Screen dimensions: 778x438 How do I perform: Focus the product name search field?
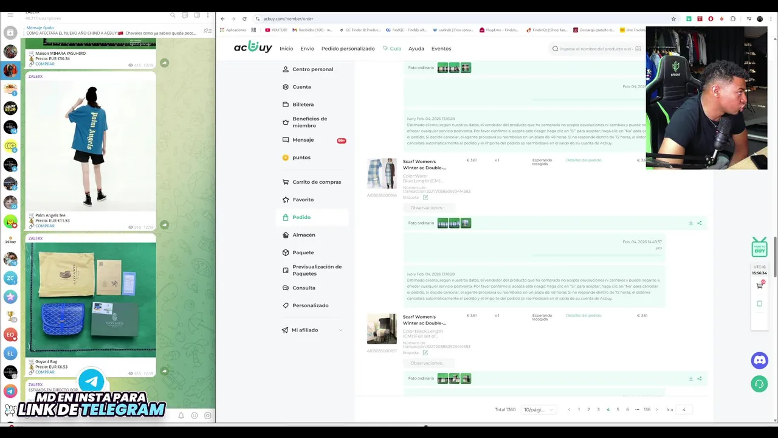pyautogui.click(x=596, y=49)
